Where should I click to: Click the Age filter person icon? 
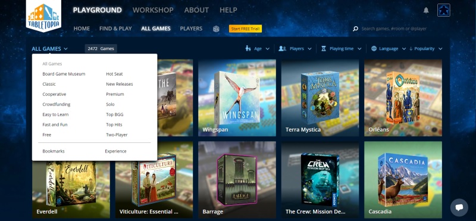click(x=248, y=48)
